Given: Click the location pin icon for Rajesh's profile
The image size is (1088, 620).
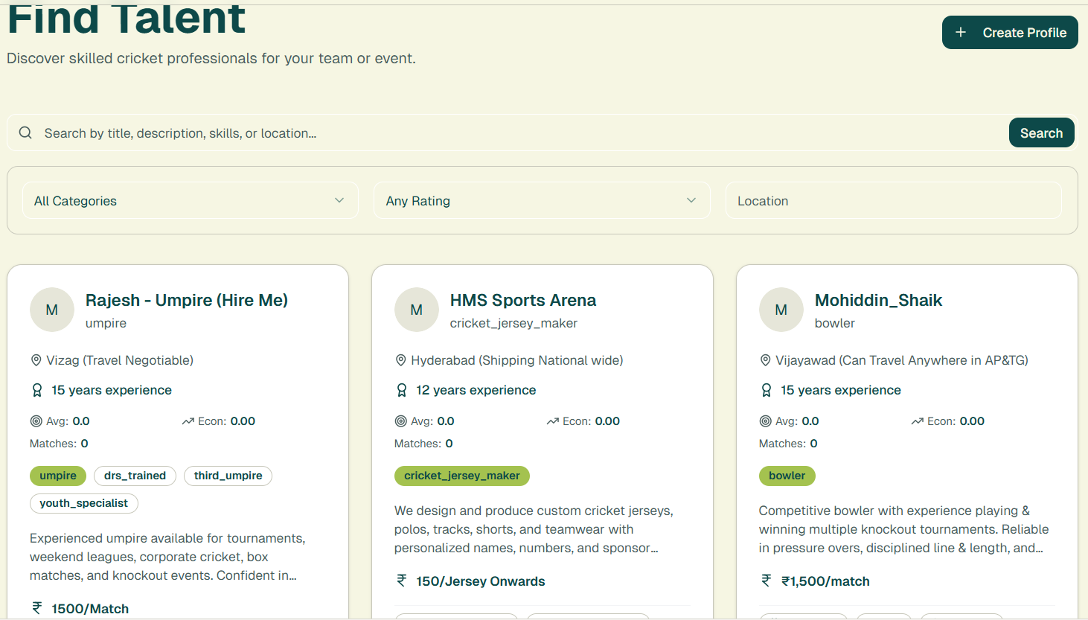Looking at the screenshot, I should [x=35, y=359].
